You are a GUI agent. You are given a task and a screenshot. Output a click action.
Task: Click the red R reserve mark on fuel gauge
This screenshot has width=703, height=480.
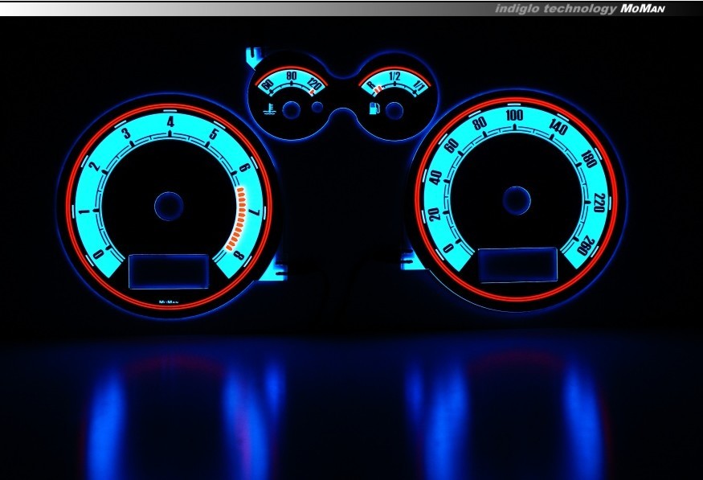370,83
